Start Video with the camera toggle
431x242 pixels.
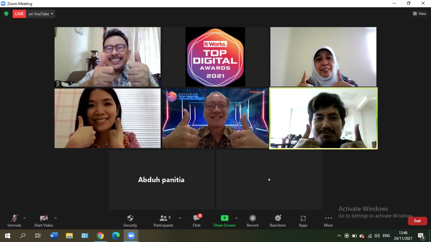pos(44,220)
